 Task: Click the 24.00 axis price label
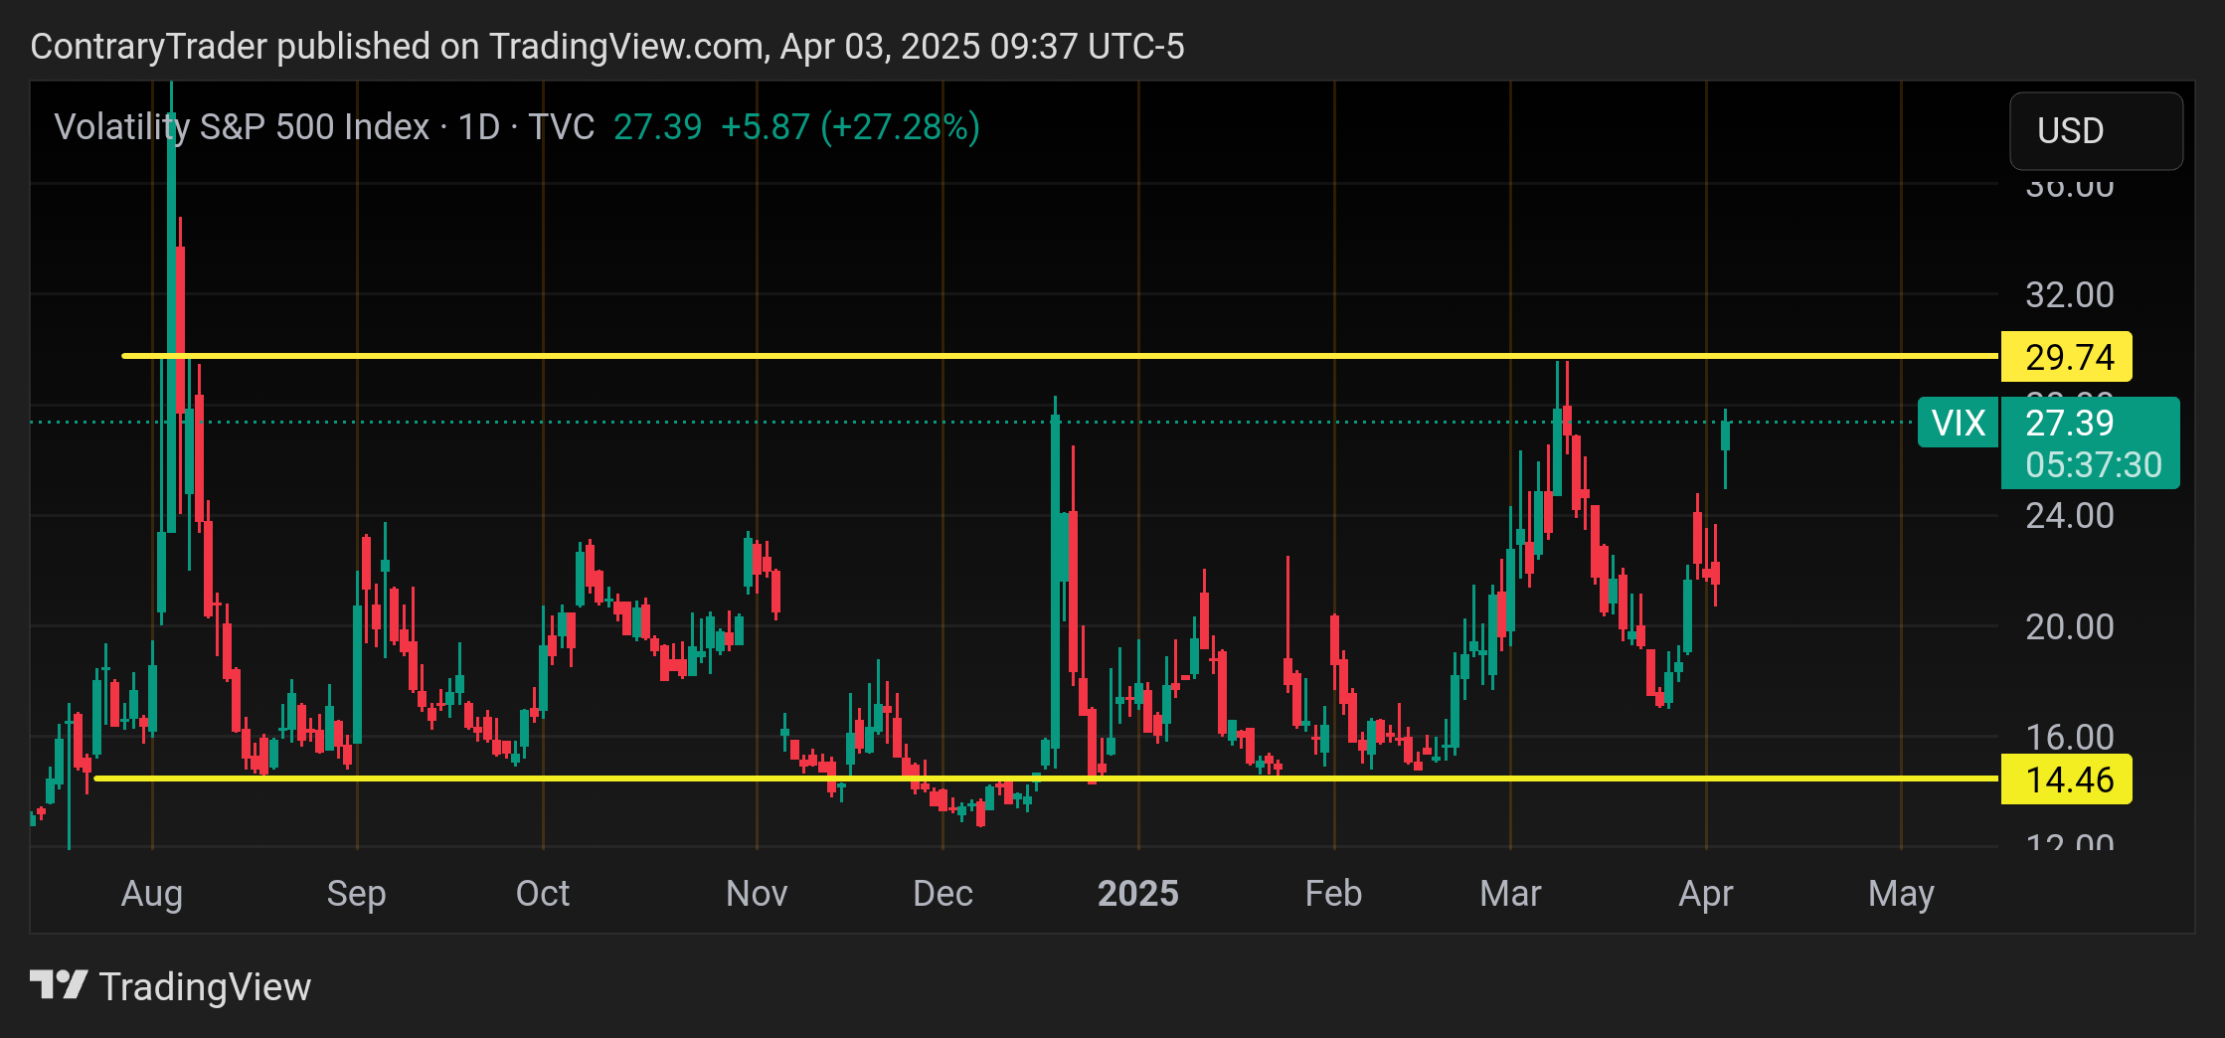pos(2070,515)
